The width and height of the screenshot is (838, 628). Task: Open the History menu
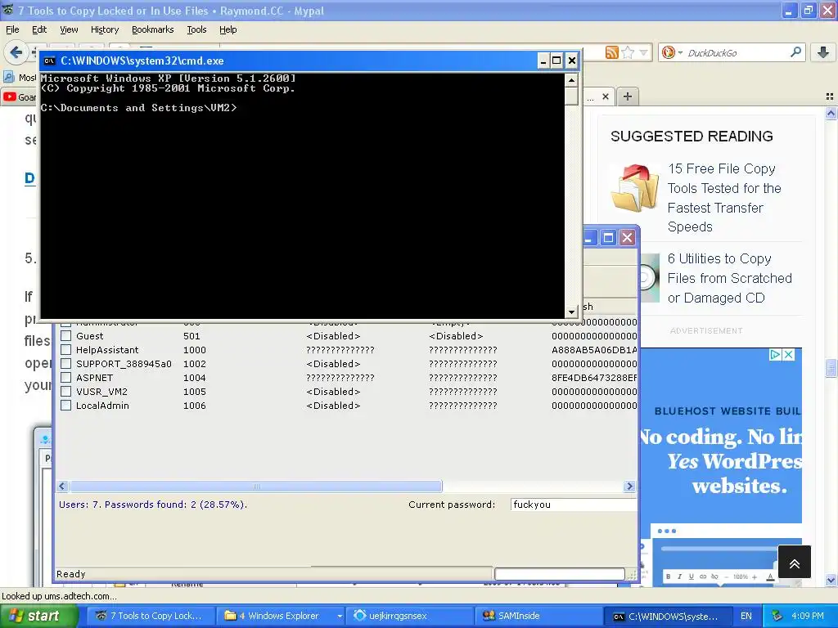click(104, 29)
